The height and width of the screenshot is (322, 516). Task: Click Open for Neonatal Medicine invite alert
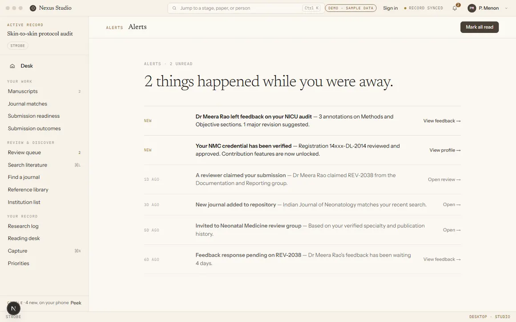pos(451,230)
